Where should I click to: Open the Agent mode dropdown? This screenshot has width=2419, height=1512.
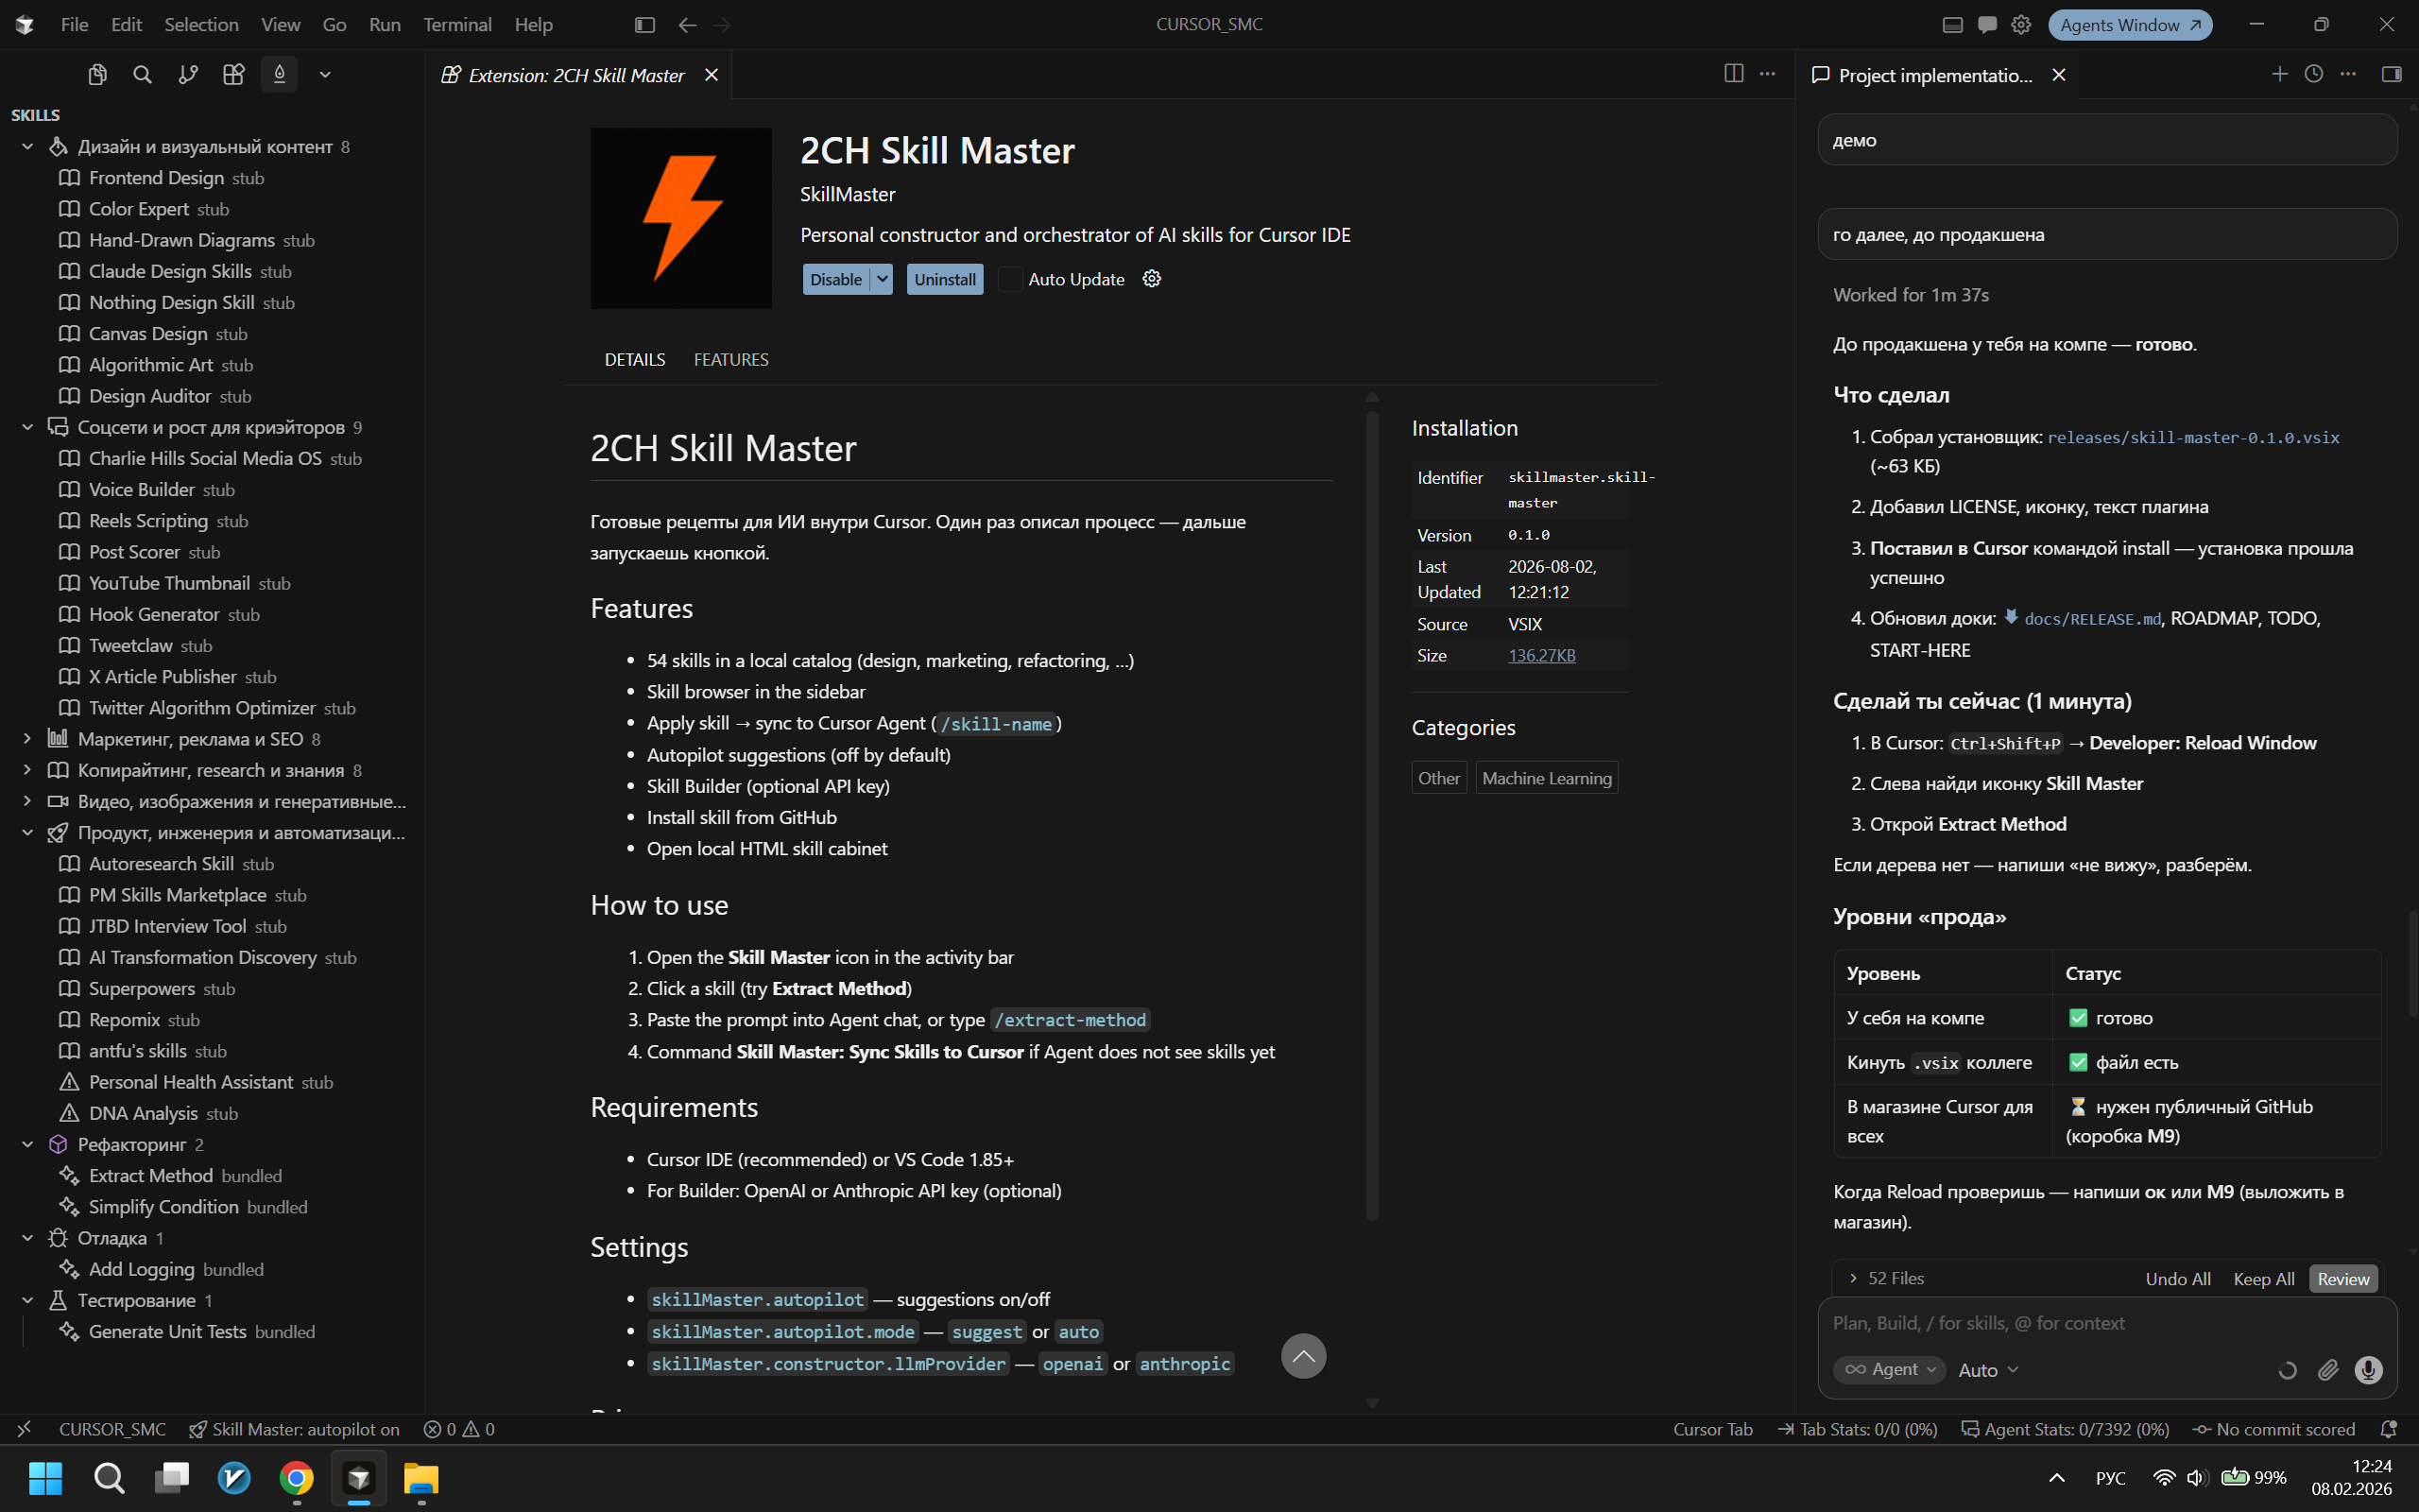pyautogui.click(x=1889, y=1370)
